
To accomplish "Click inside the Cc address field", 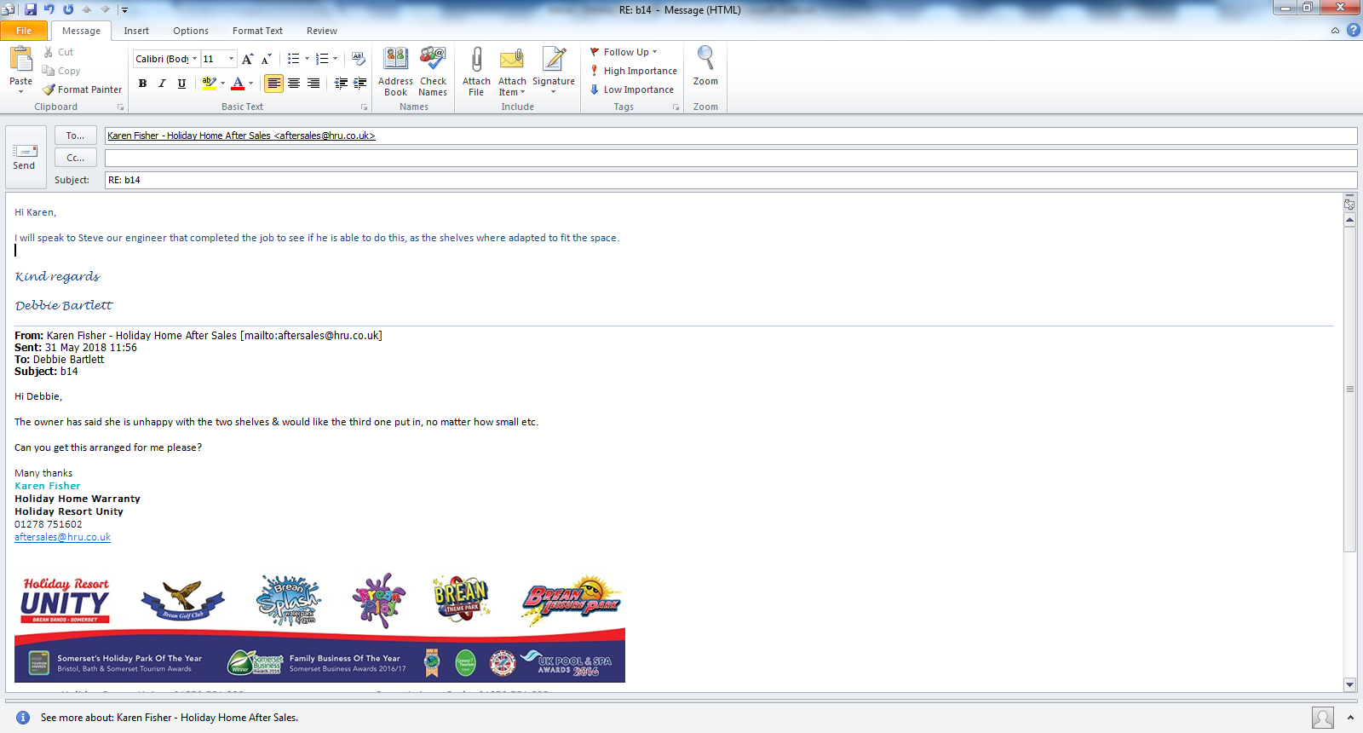I will [x=731, y=158].
